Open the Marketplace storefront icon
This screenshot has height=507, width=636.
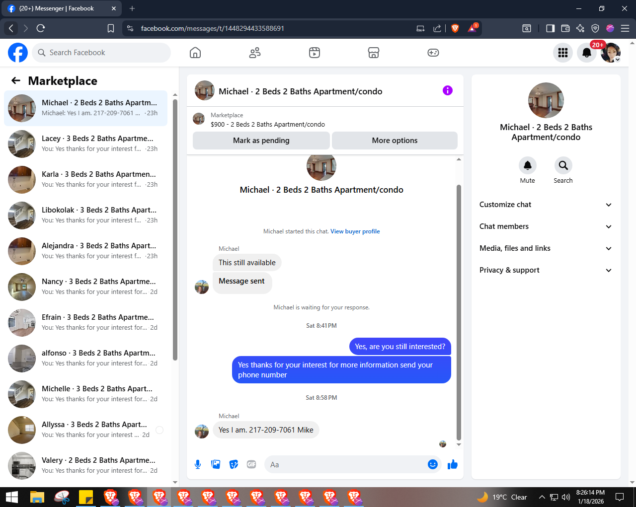tap(374, 53)
